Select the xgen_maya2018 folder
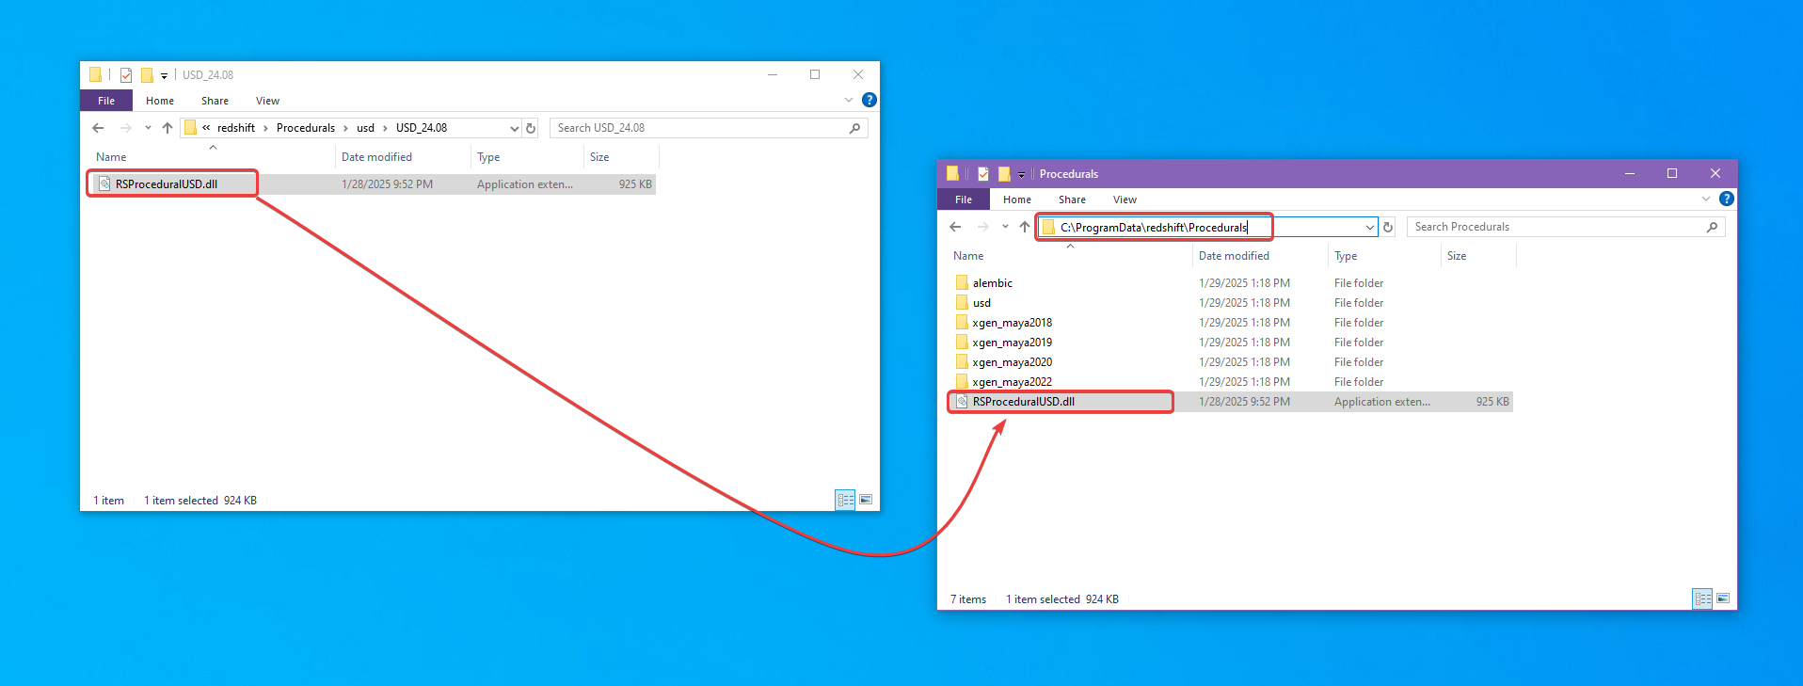Screen dimensions: 1803x686 tap(1013, 323)
